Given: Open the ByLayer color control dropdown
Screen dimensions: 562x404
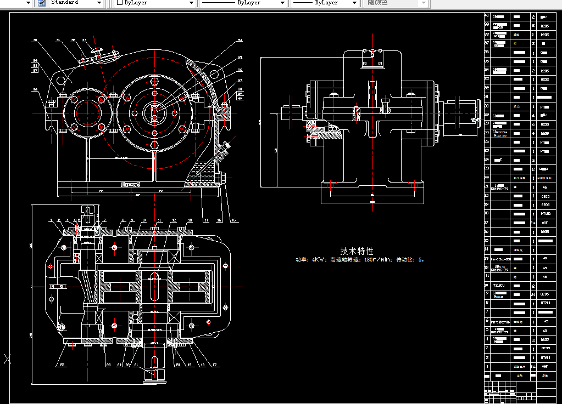Looking at the screenshot, I should pos(191,3).
